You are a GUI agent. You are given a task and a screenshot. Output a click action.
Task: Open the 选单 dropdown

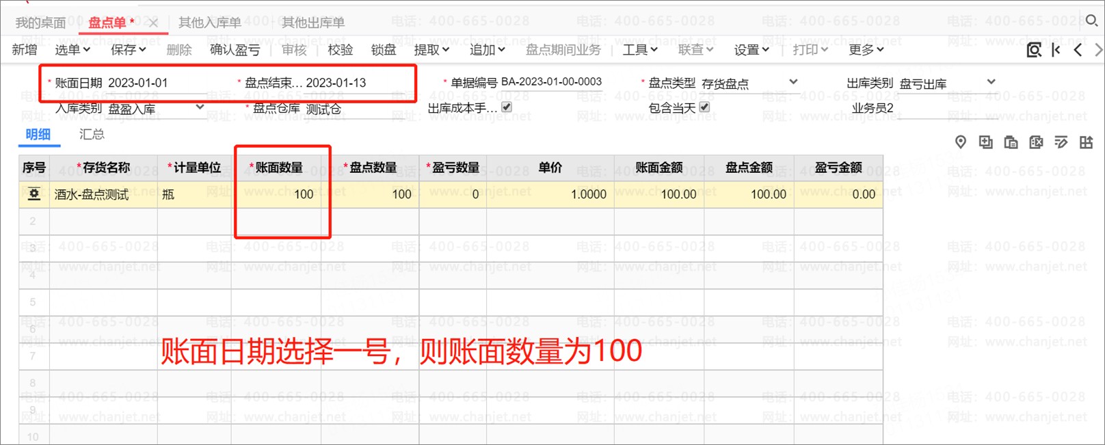tap(72, 49)
